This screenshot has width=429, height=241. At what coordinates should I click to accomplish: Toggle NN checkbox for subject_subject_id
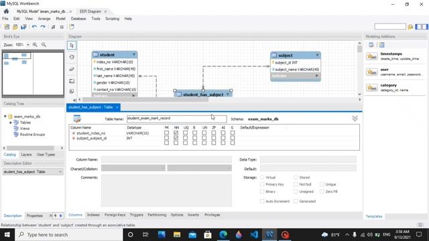176,138
